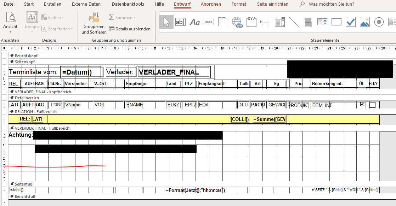Select the pointer (Auswählen) control tool
396x206 pixels.
coord(166,22)
